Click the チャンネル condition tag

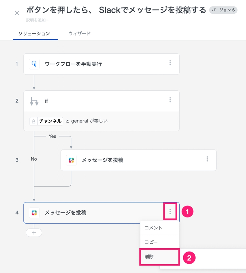pos(50,121)
